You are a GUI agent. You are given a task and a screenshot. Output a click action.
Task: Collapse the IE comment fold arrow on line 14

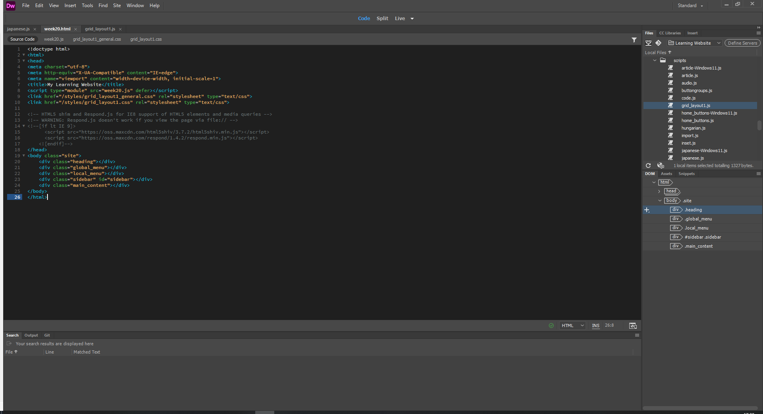coord(24,126)
